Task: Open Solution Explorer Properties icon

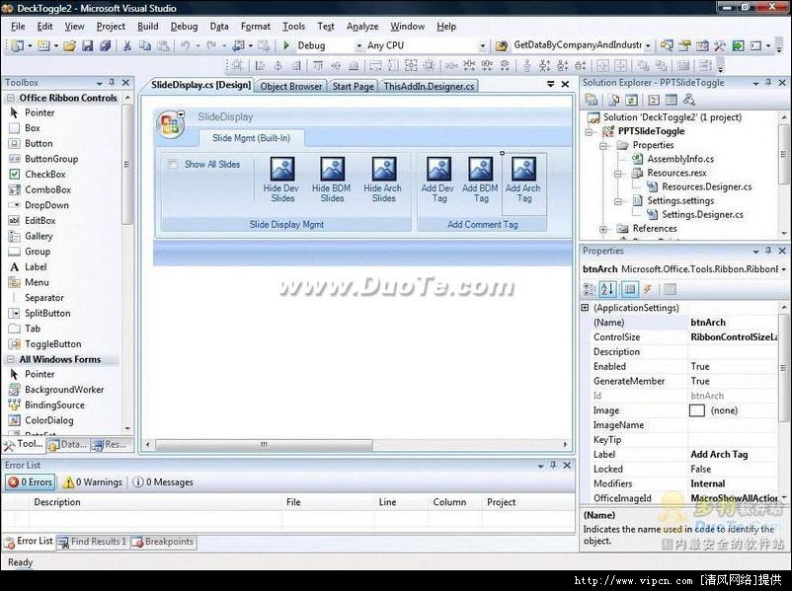Action: (x=591, y=100)
